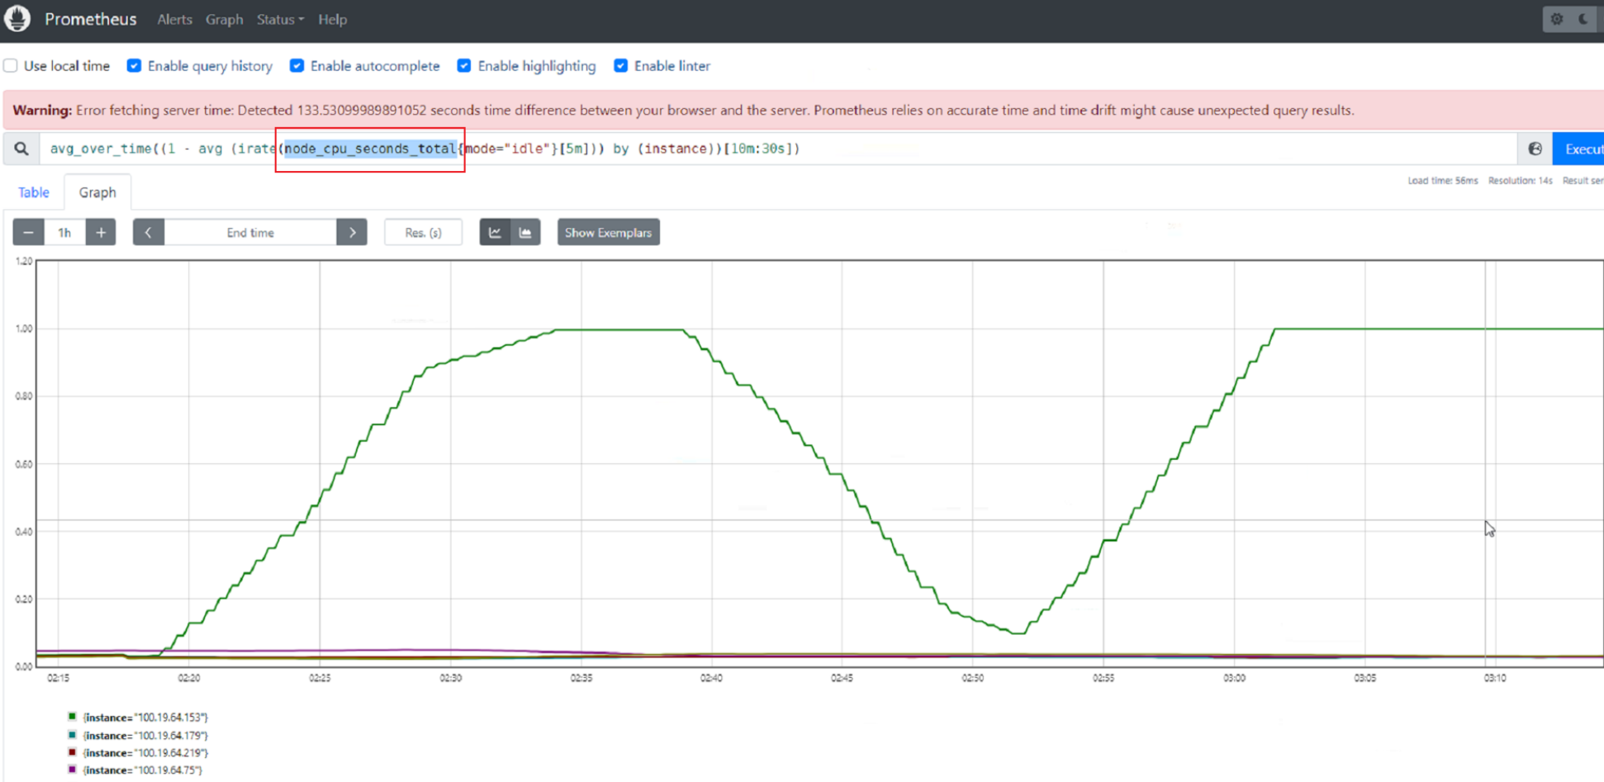Click the green swatch for instance 100.19.64.153

[73, 717]
